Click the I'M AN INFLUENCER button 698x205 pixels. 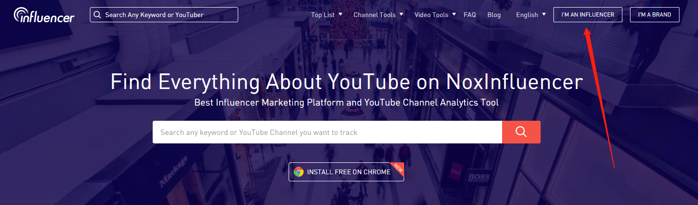coord(588,15)
